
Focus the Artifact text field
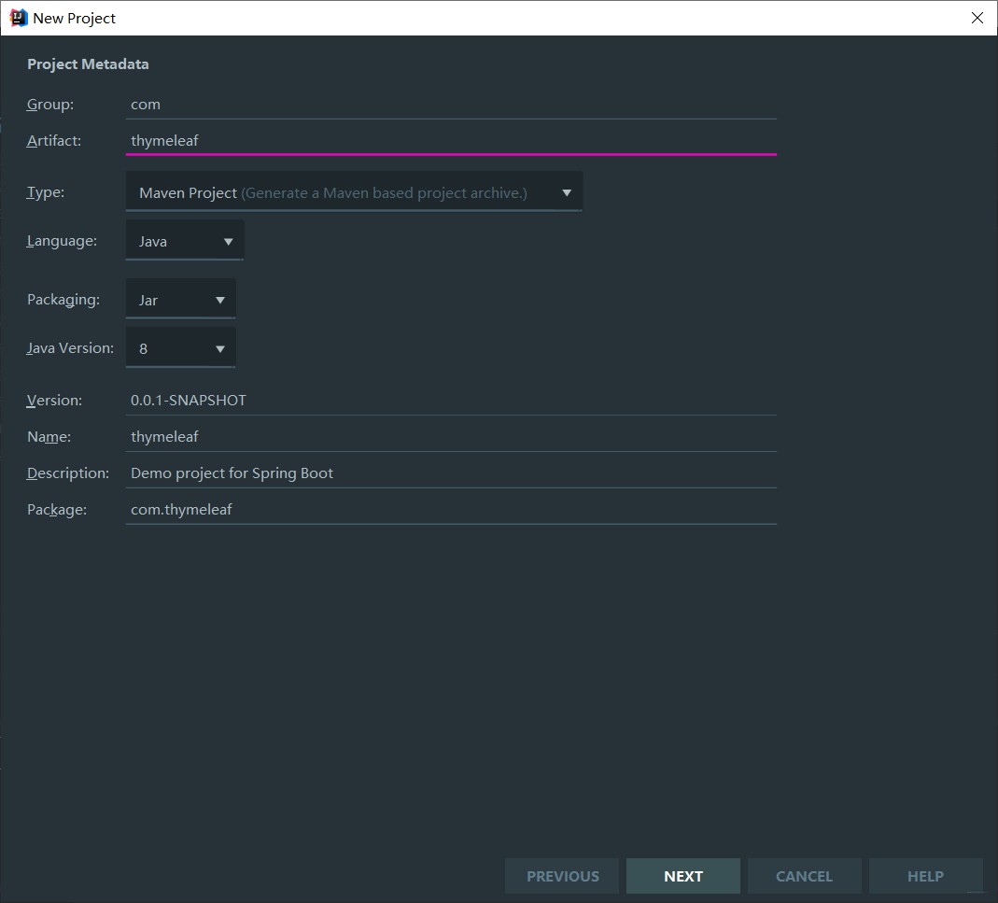(451, 141)
